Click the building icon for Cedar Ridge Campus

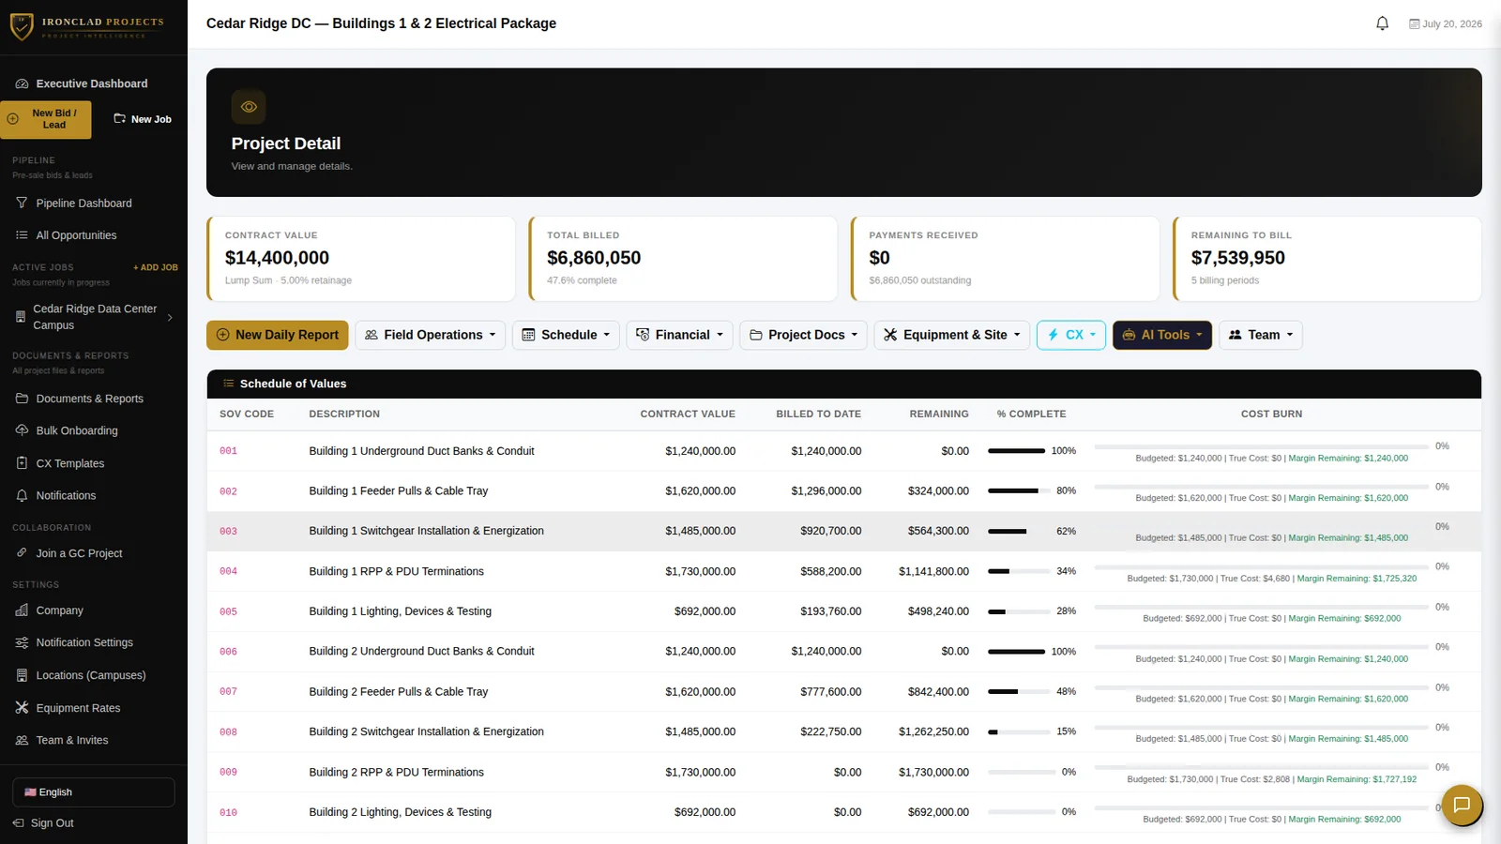(21, 317)
